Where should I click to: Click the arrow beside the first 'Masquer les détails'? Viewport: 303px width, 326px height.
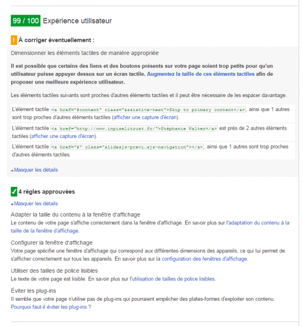tap(12, 171)
